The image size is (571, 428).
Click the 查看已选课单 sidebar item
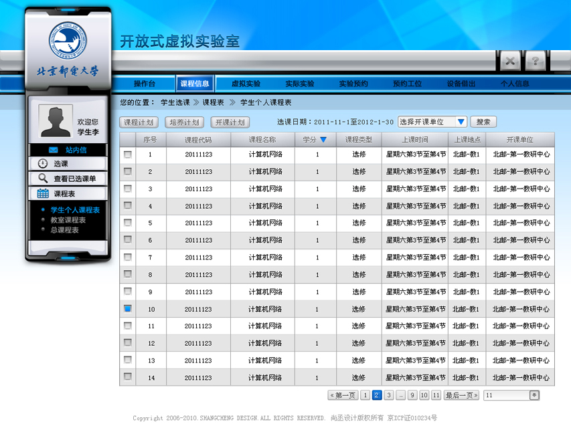point(68,179)
